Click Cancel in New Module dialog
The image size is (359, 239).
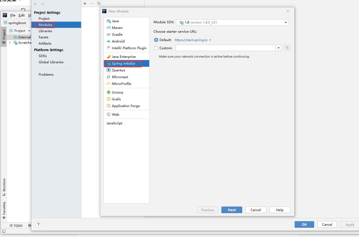coord(256,210)
